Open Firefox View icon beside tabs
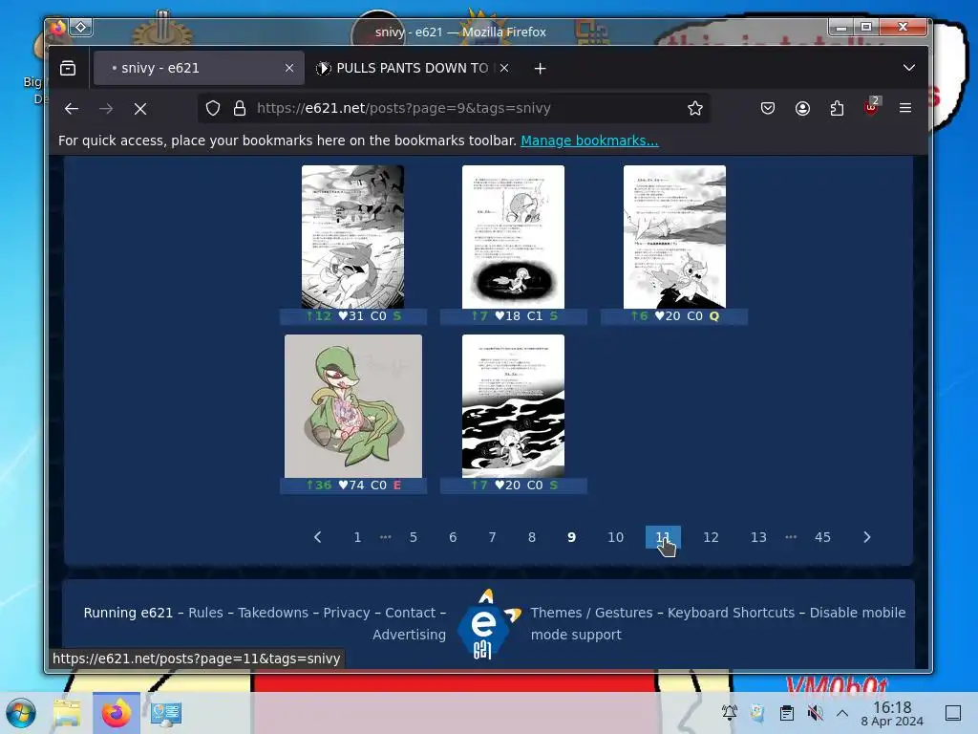 (x=68, y=68)
